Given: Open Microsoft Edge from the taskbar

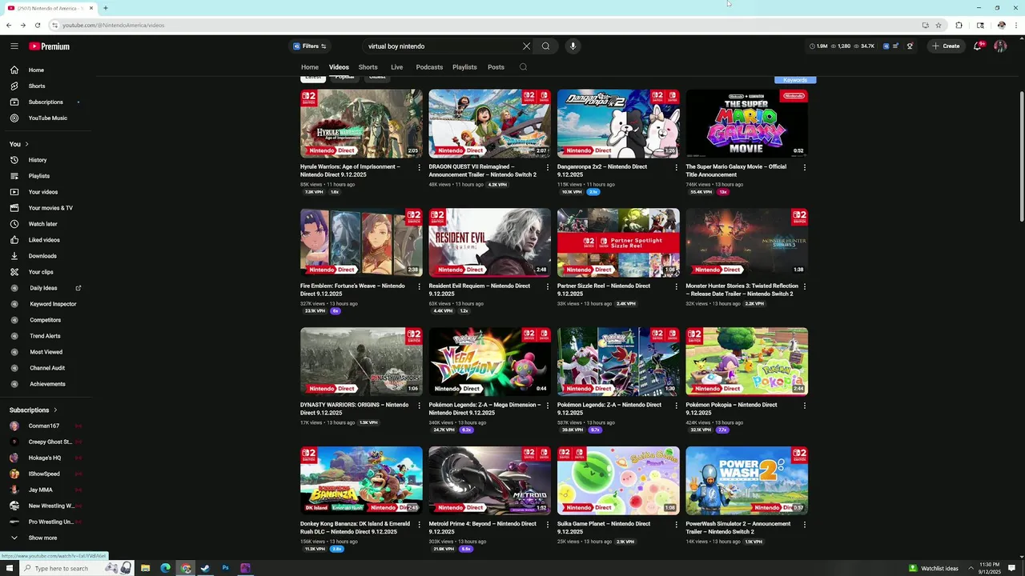Looking at the screenshot, I should tap(165, 568).
